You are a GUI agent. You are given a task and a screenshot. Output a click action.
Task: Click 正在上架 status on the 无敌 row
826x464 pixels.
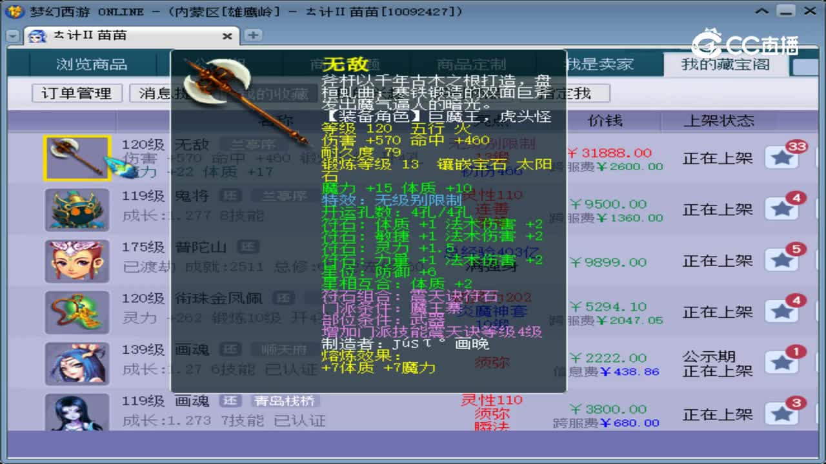(x=718, y=158)
